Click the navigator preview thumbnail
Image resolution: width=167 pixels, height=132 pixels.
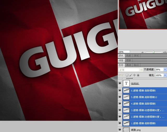[143, 14]
